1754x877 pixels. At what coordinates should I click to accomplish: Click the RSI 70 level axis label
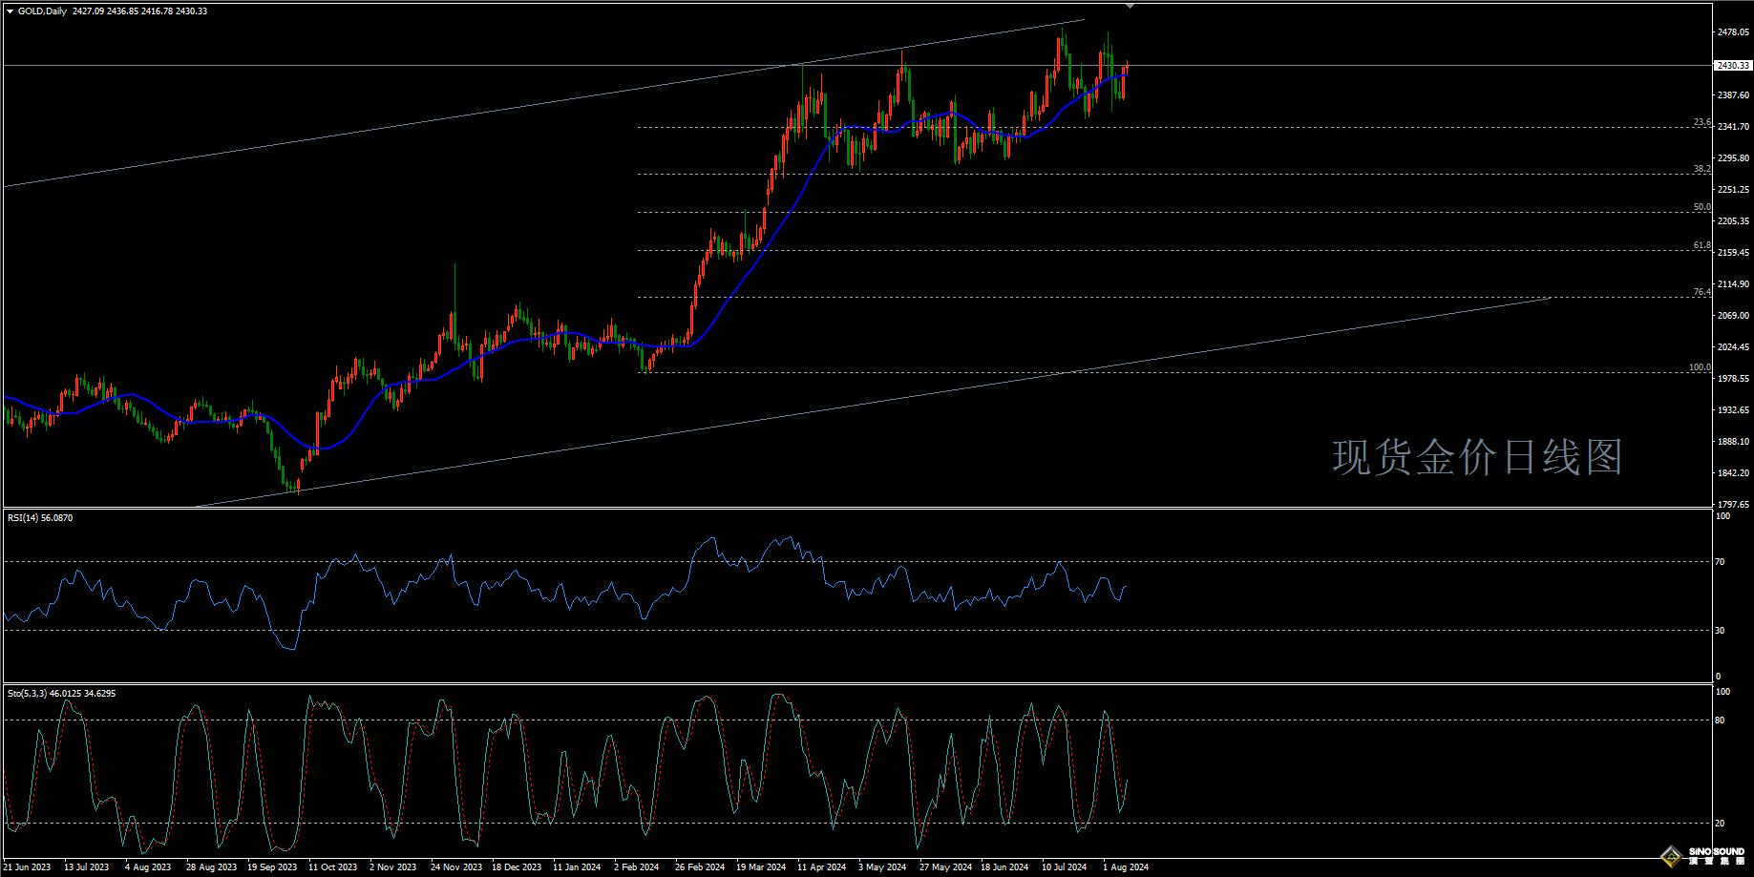point(1720,562)
